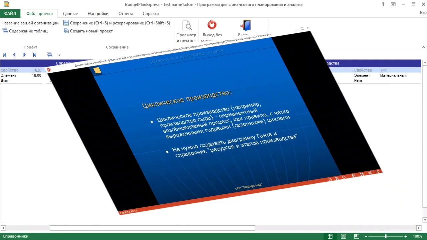
Task: Click the right Элемент cell
Action: coord(362,76)
